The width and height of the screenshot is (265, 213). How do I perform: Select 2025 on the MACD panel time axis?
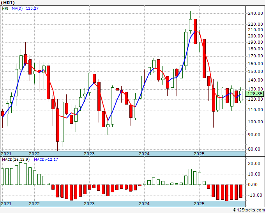coord(199,204)
